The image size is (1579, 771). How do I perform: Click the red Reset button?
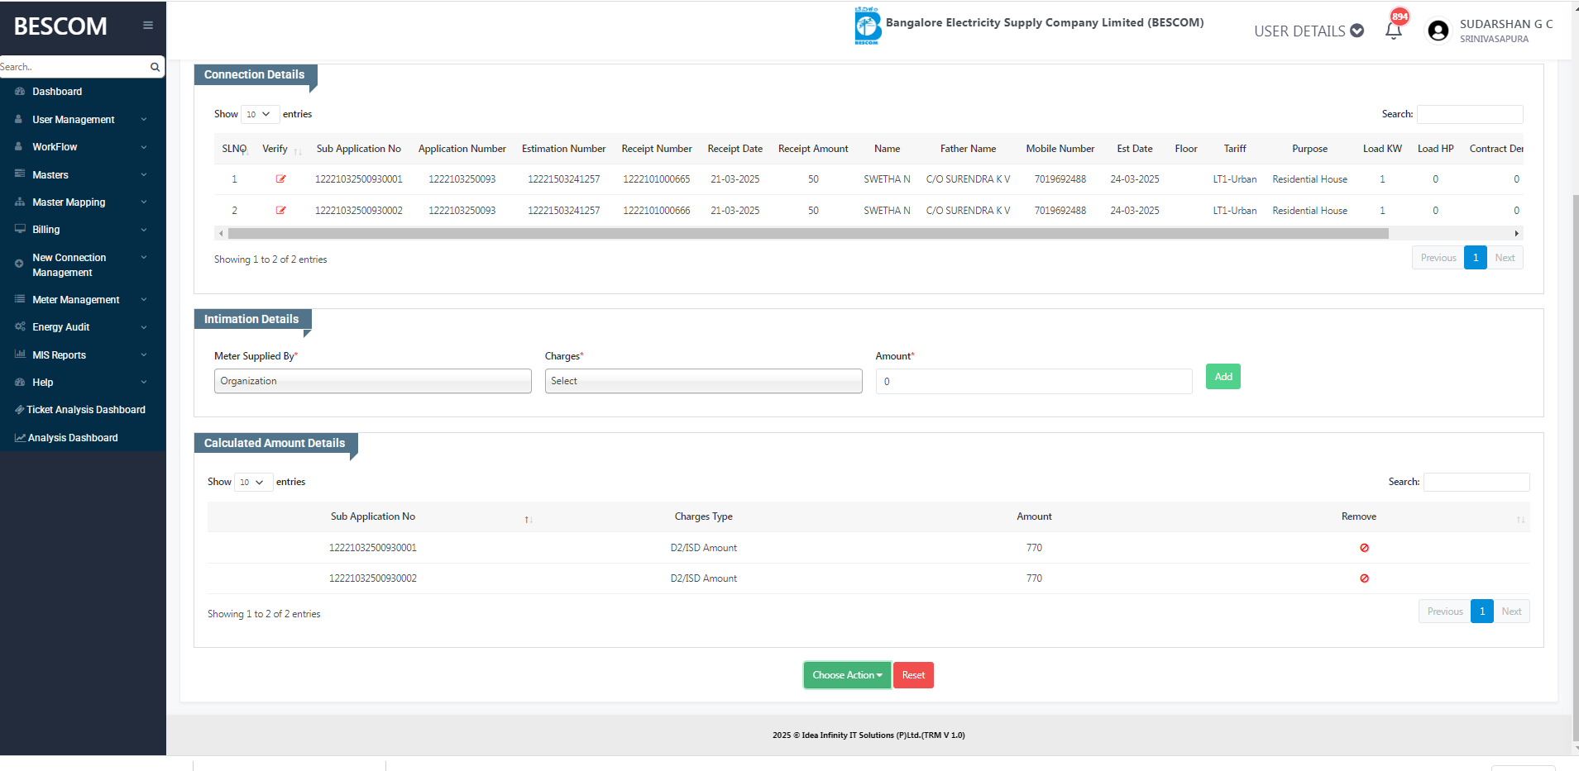[x=913, y=675]
